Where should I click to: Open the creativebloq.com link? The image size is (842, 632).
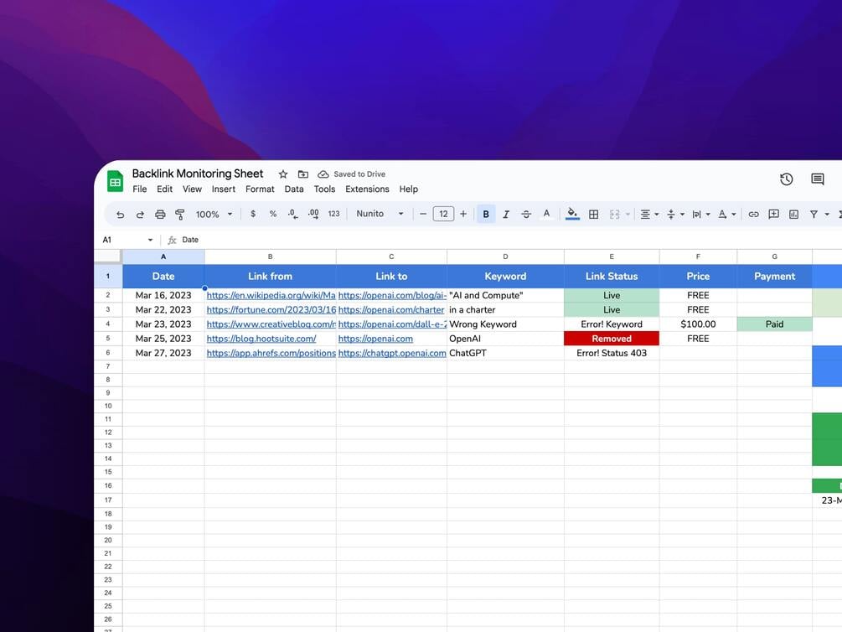[271, 324]
